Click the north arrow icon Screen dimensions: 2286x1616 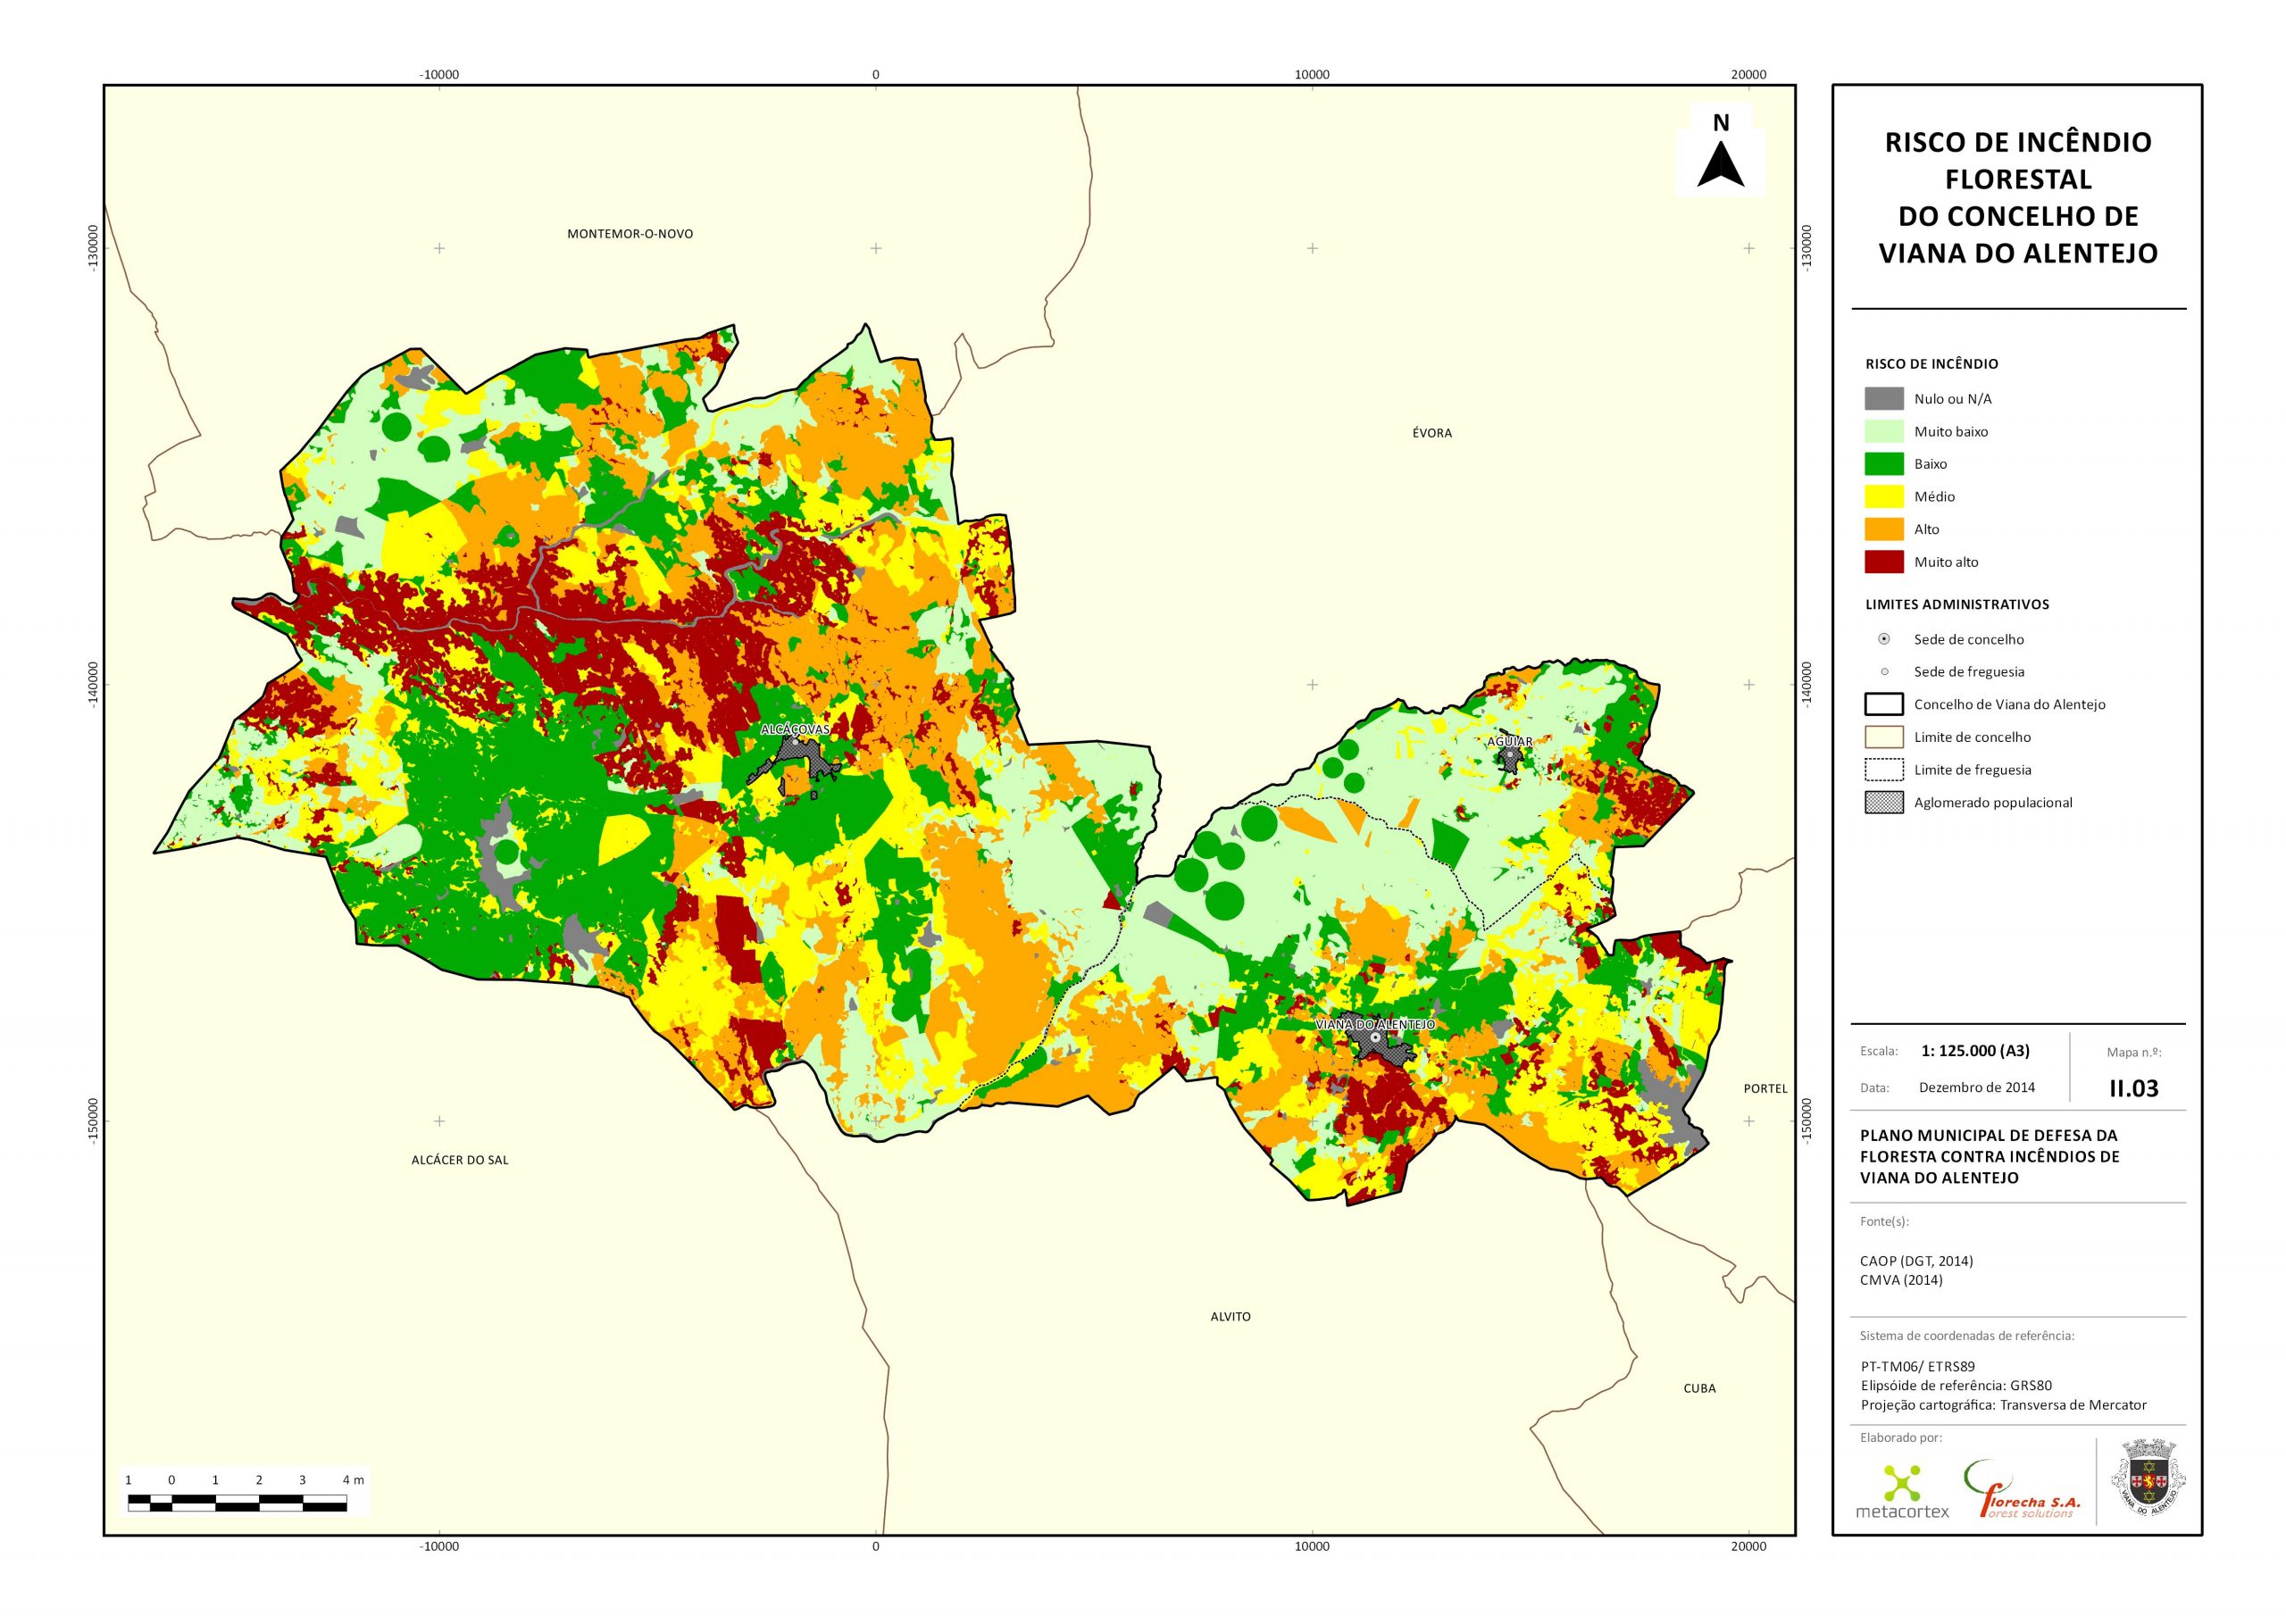1721,163
